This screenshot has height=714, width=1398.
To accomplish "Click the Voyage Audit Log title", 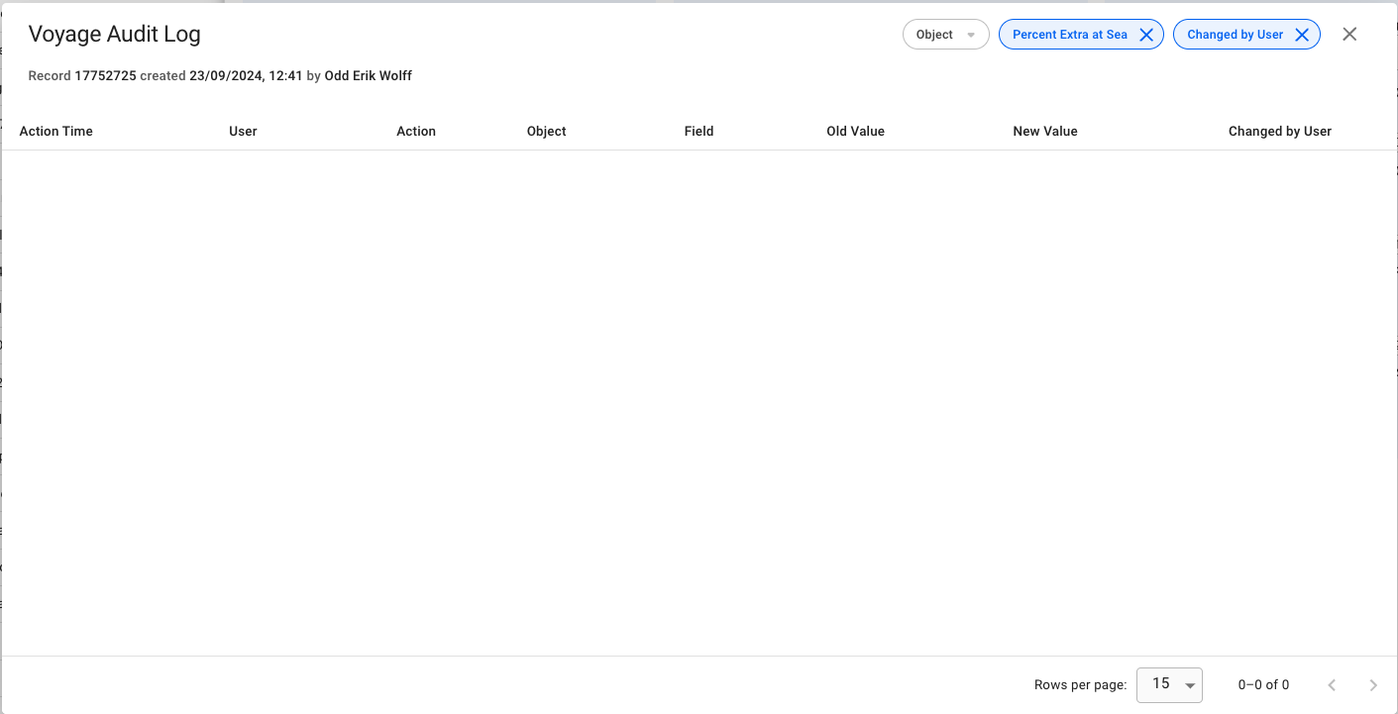I will 115,35.
